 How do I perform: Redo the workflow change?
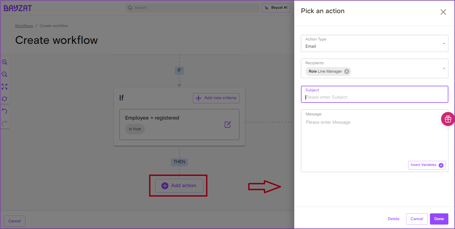pyautogui.click(x=5, y=123)
